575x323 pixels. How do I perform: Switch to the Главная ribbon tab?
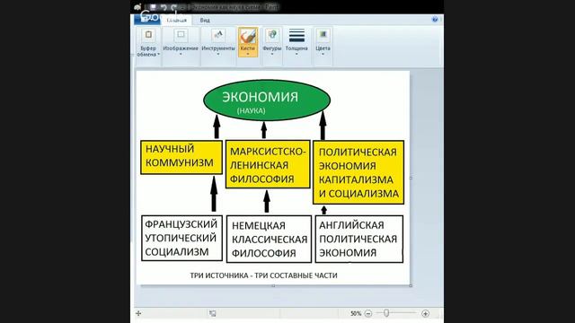[177, 20]
